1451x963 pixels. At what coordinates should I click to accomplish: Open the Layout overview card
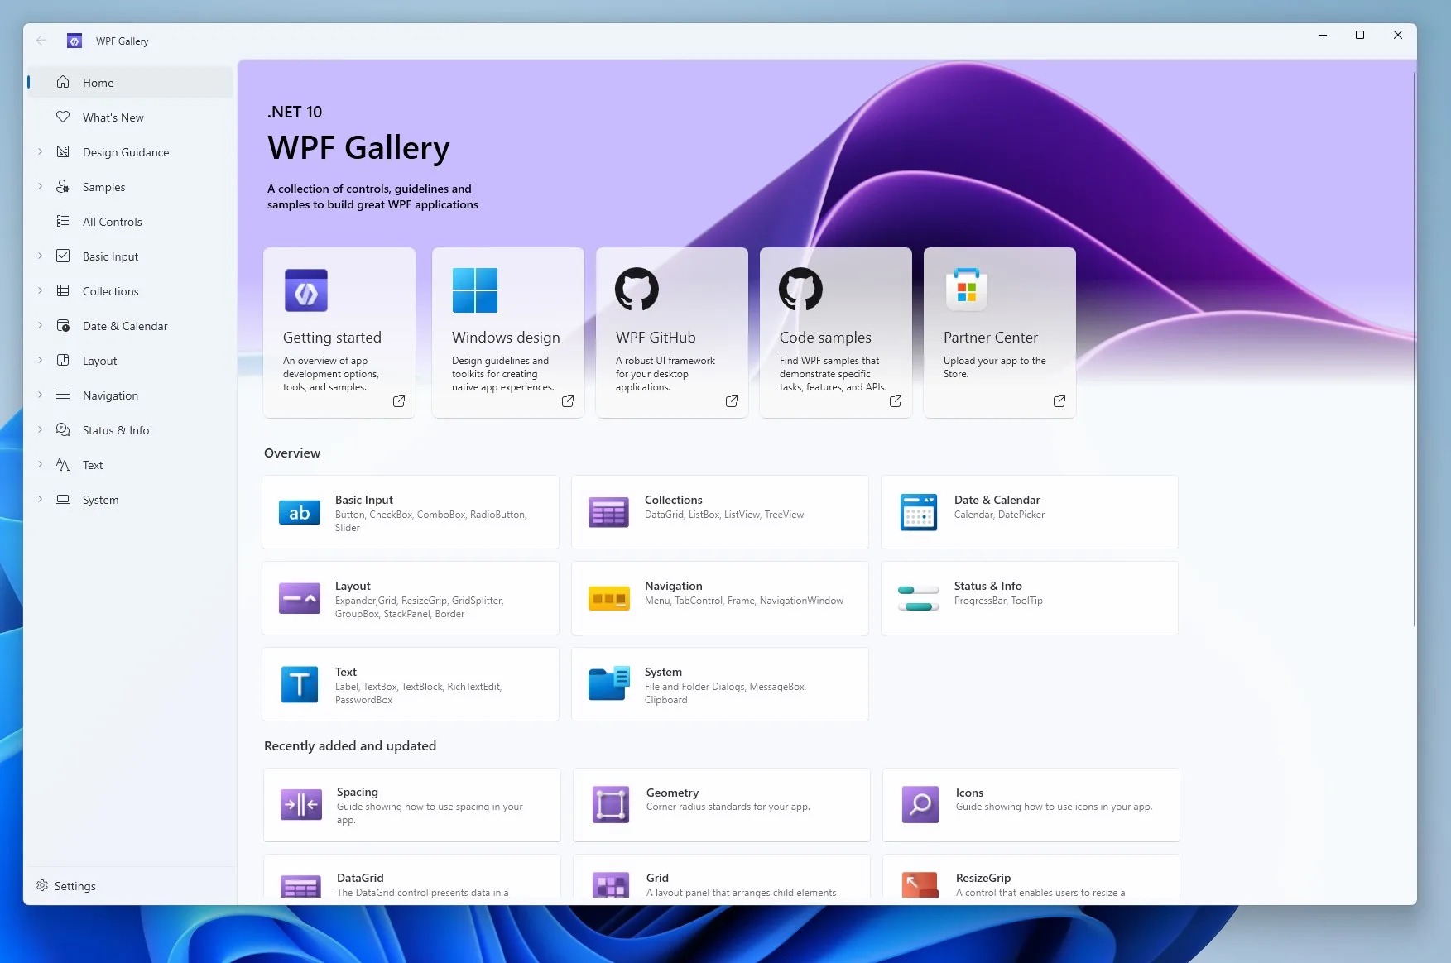[411, 598]
